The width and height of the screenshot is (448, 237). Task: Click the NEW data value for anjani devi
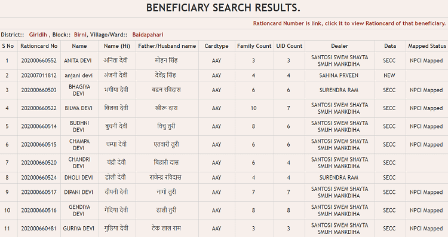click(x=389, y=75)
